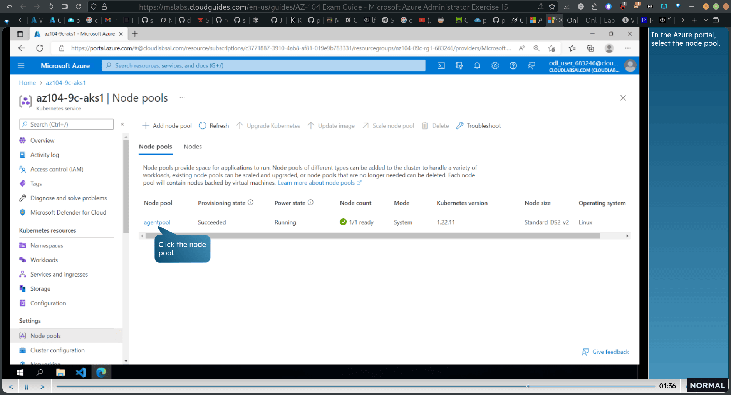Open File Explorer from the taskbar
This screenshot has width=731, height=395.
(60, 372)
